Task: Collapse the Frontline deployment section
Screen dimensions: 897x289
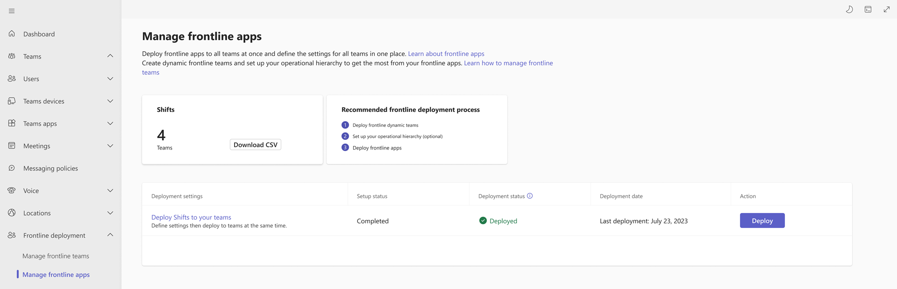Action: point(110,235)
